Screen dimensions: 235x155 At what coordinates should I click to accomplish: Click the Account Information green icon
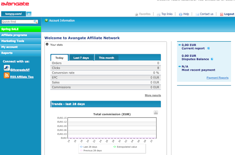click(46, 21)
